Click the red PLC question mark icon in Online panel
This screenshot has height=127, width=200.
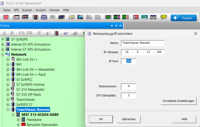pos(56,33)
